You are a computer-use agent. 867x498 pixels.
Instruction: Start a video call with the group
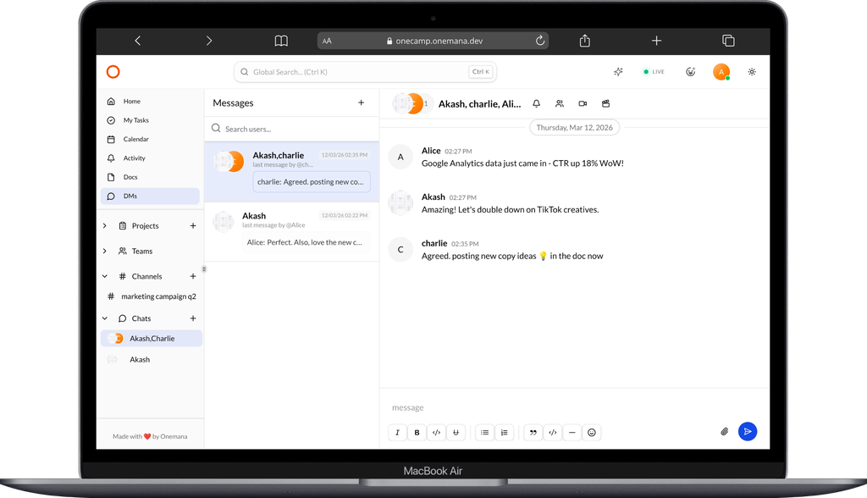pos(582,102)
